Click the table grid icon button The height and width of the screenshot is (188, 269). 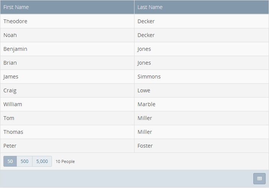(x=259, y=179)
